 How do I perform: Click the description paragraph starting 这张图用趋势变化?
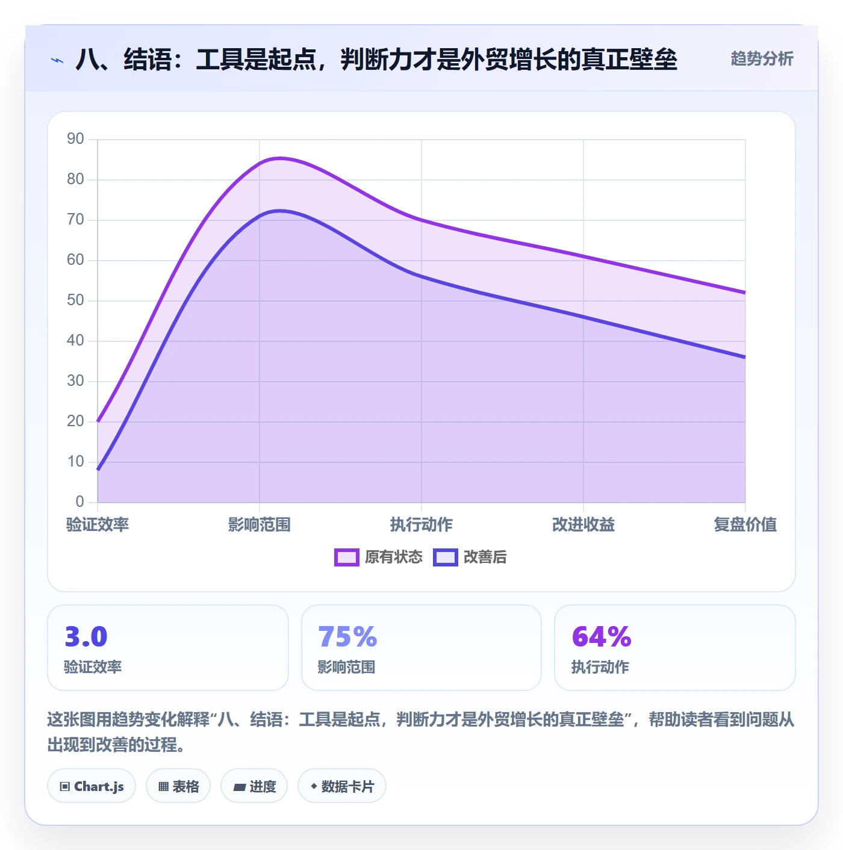[x=421, y=732]
